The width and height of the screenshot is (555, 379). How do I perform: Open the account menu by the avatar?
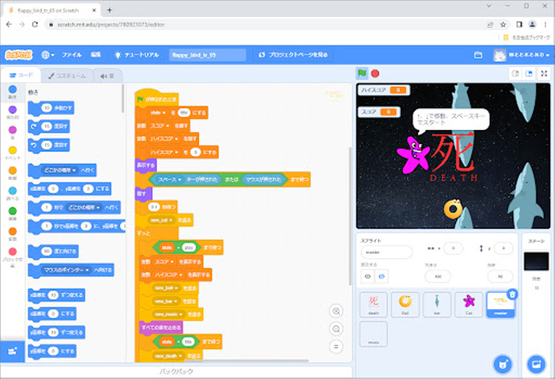(521, 55)
